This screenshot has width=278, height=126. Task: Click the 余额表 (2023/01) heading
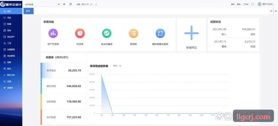click(57, 57)
